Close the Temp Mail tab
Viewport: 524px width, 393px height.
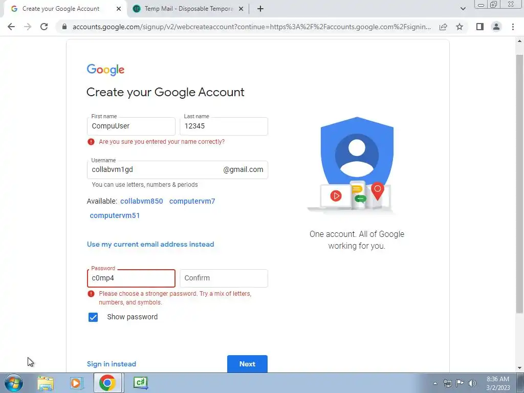pos(241,9)
